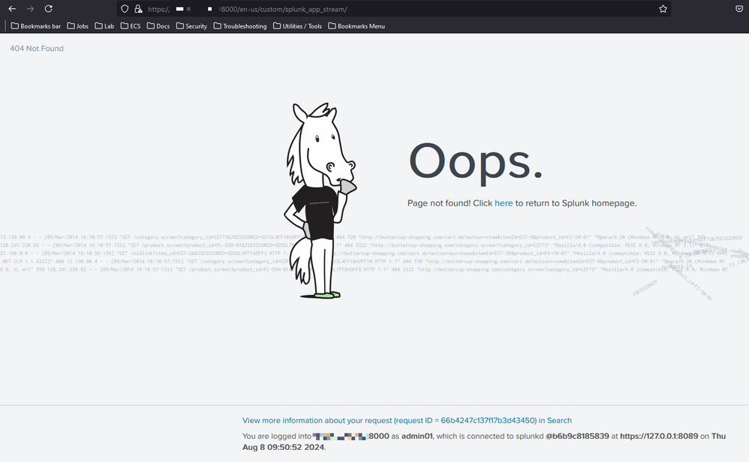Go back to the previous page
The height and width of the screenshot is (462, 749).
12,8
